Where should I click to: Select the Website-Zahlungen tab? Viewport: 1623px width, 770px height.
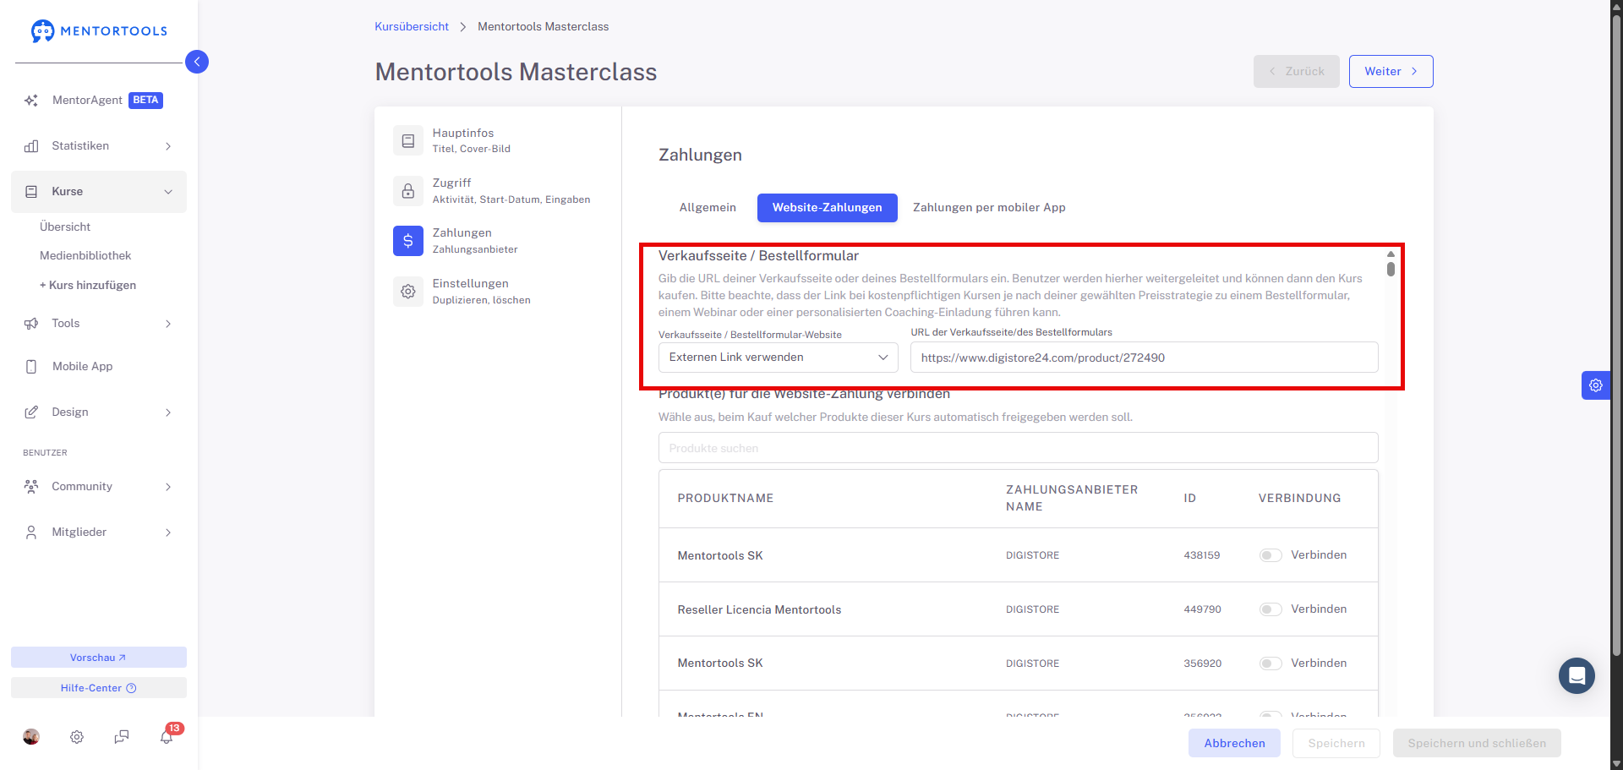(827, 208)
